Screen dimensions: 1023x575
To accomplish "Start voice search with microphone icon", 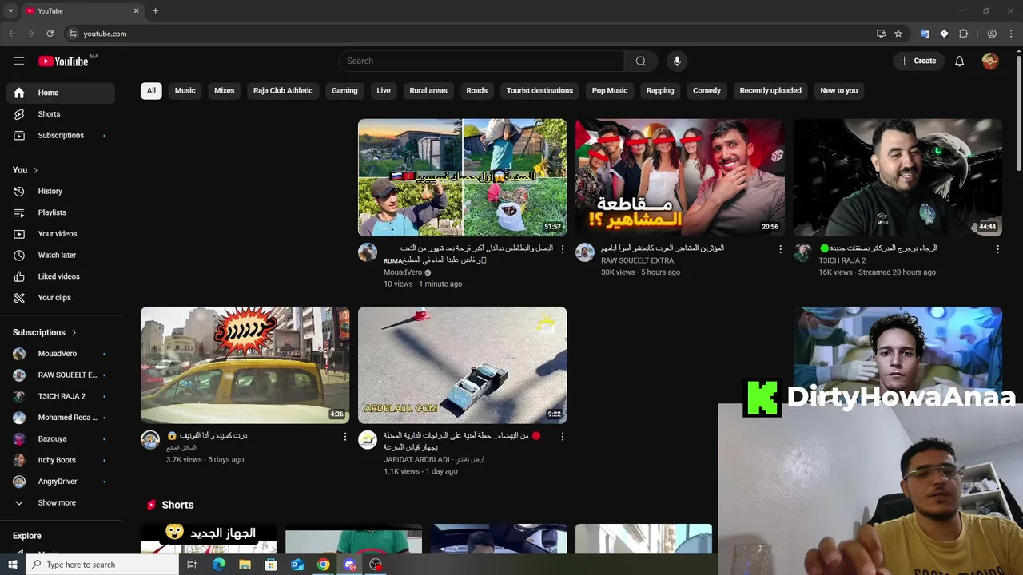I will tap(677, 61).
